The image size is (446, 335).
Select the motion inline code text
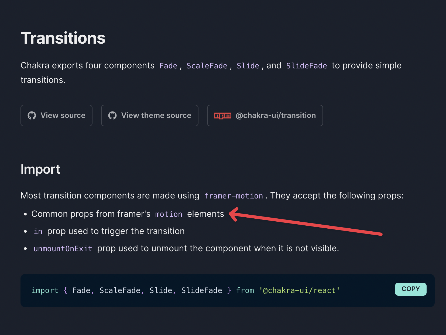168,214
